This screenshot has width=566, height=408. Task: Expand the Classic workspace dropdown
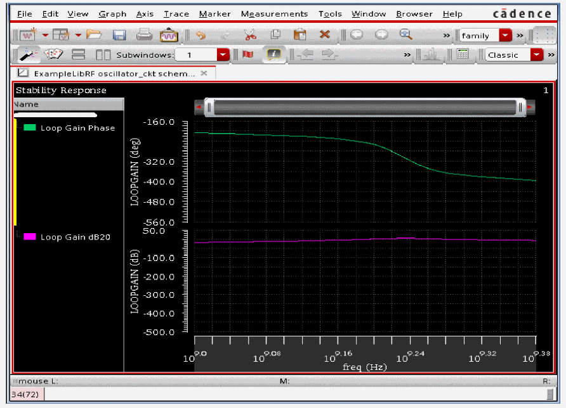pos(537,55)
